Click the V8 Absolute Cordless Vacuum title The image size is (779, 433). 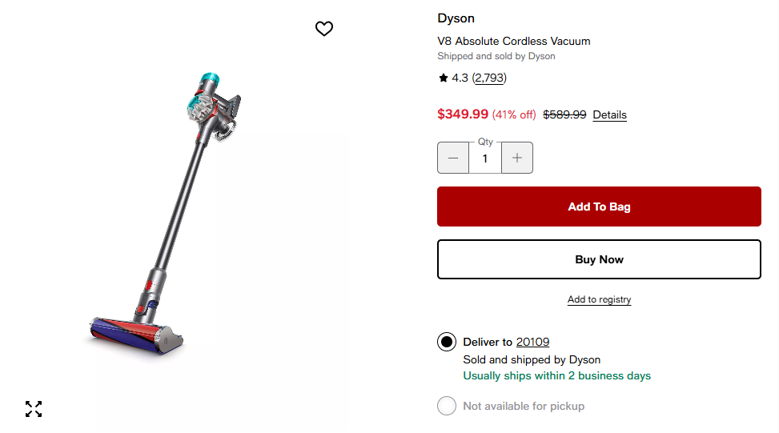click(513, 41)
